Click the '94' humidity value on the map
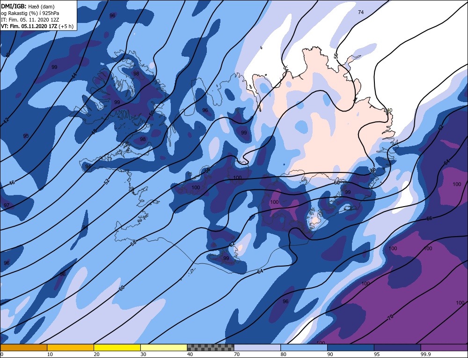 (x=88, y=166)
